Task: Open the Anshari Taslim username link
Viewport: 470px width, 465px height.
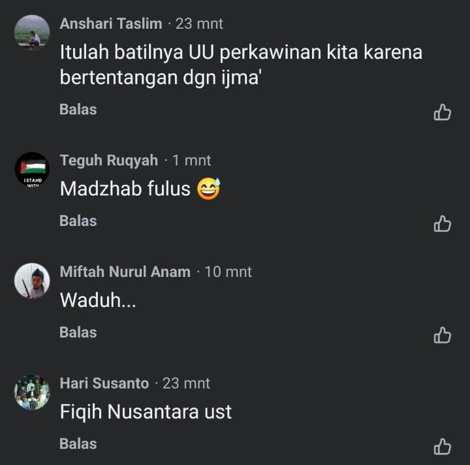Action: point(111,24)
